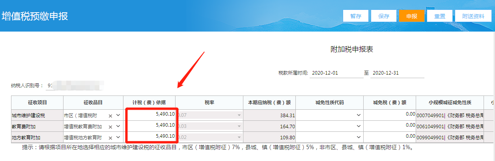Viewport: 495px width, 161px height.
Task: Expand 征收品目 dropdown for 城市维护建设税
Action: tap(118, 116)
